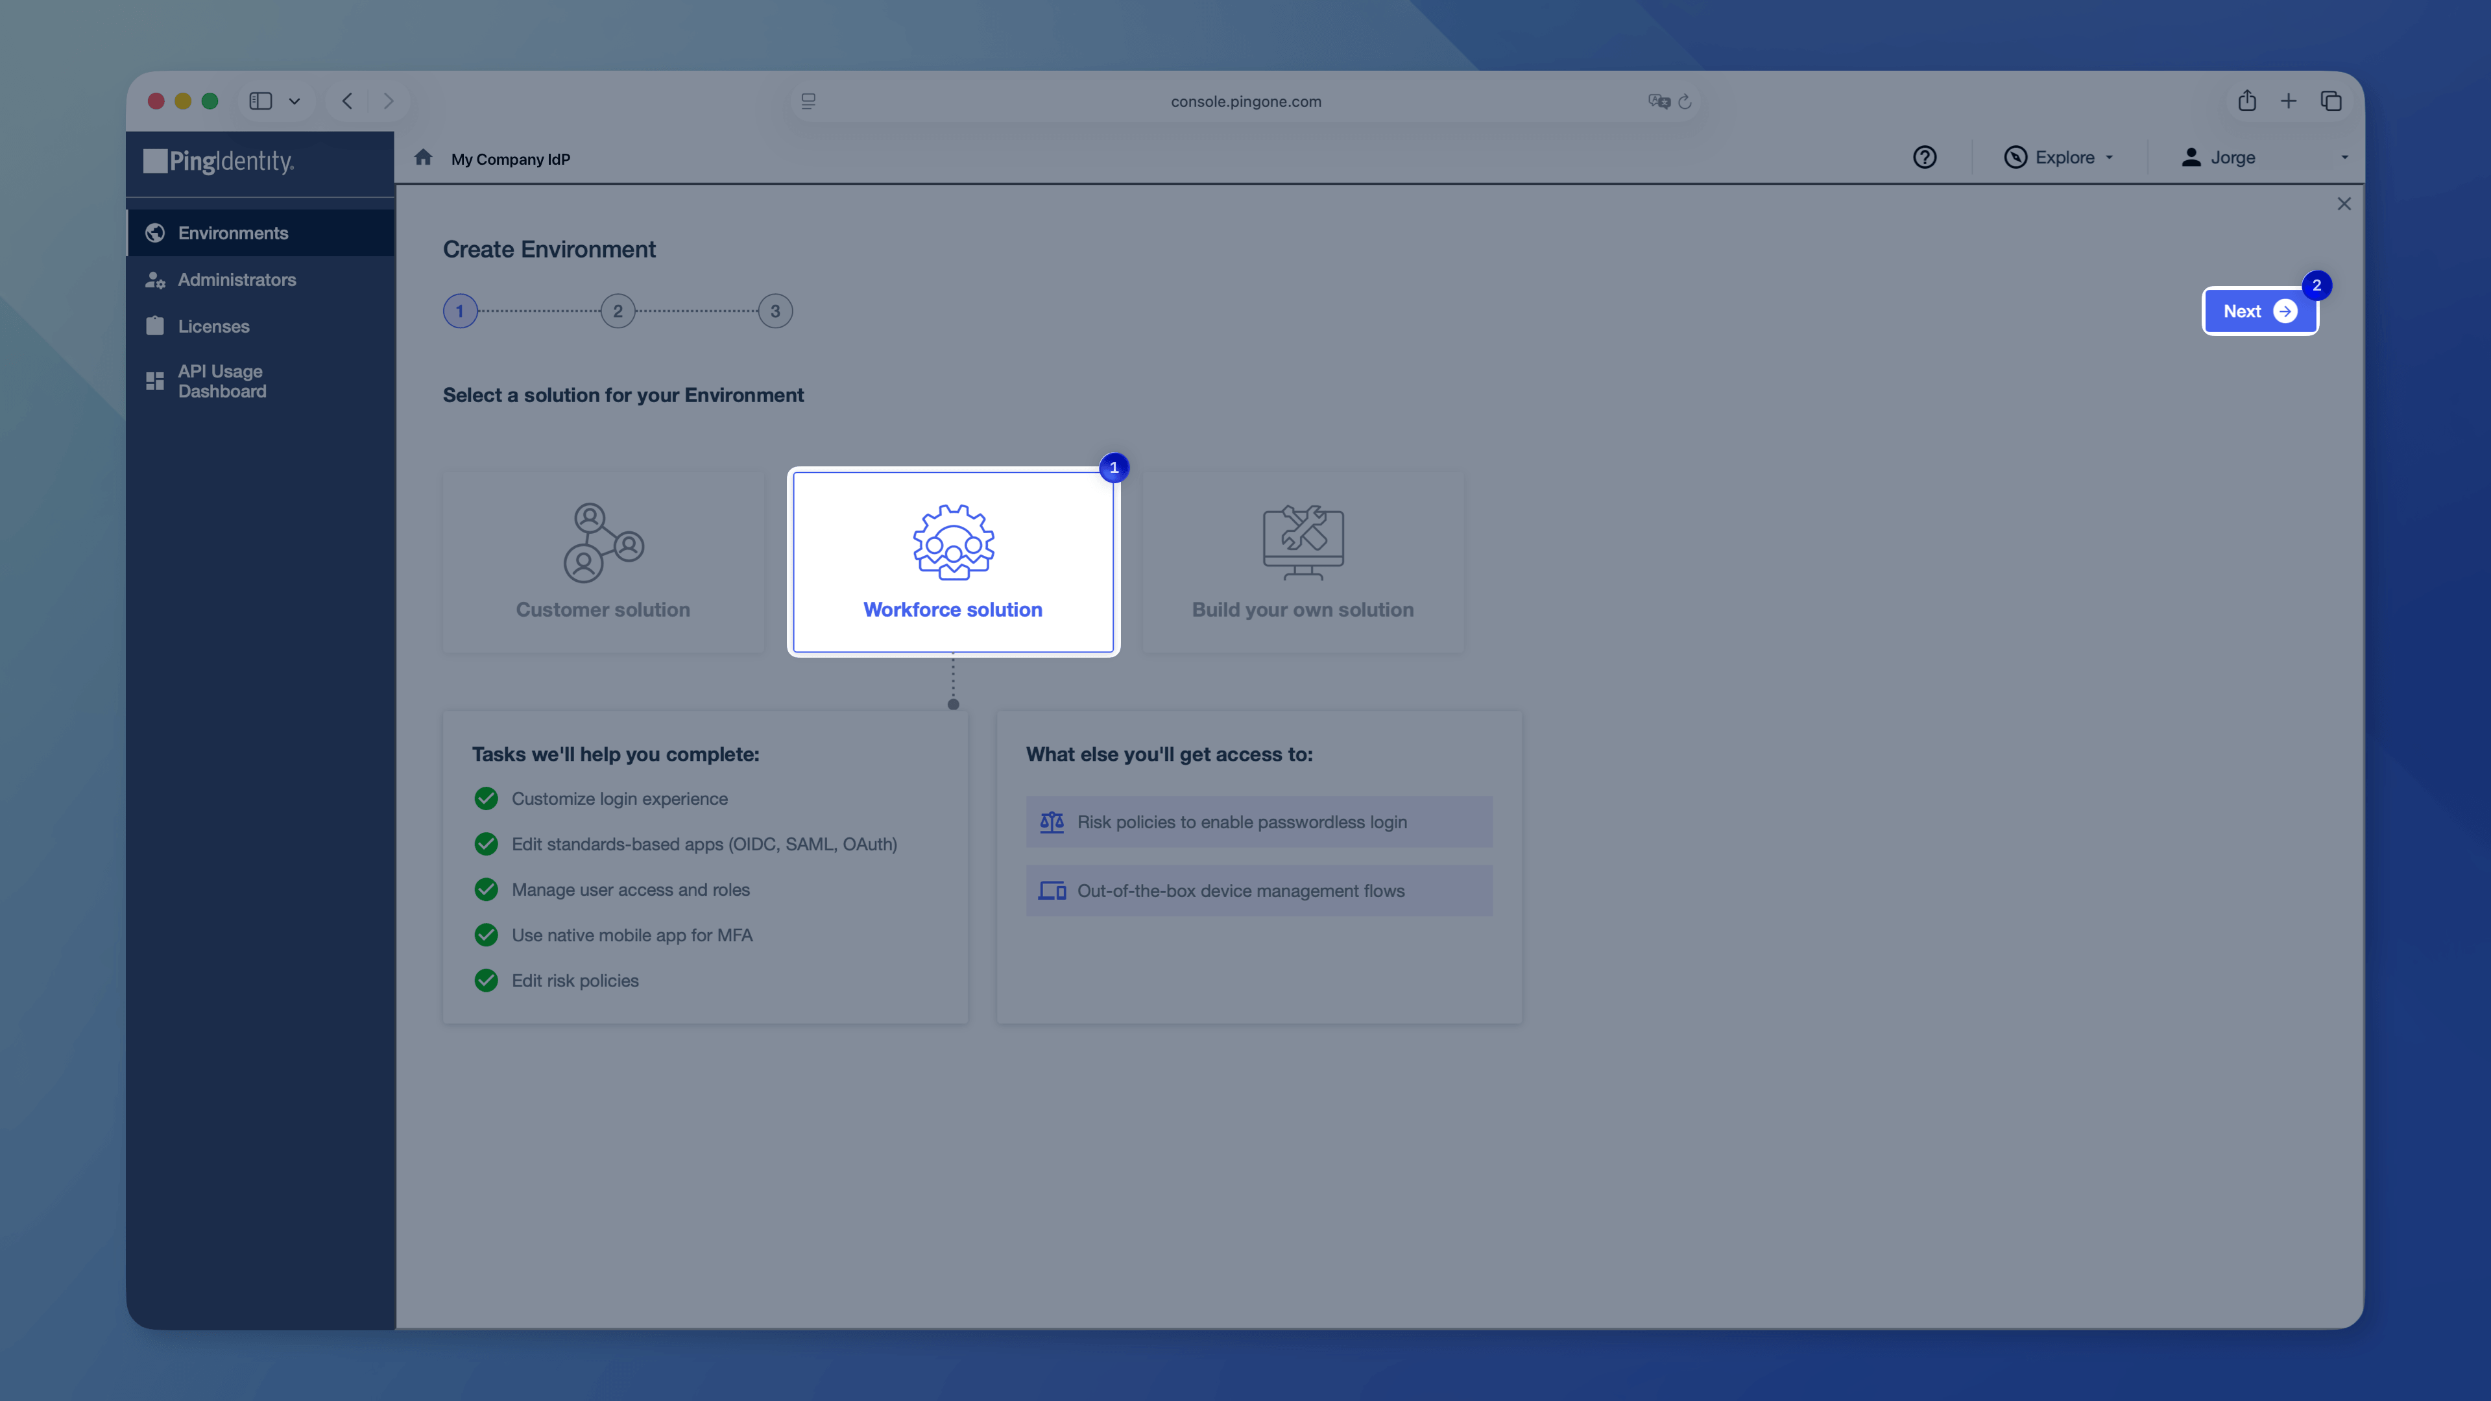
Task: Click the Jorge user avatar icon
Action: pyautogui.click(x=2191, y=156)
